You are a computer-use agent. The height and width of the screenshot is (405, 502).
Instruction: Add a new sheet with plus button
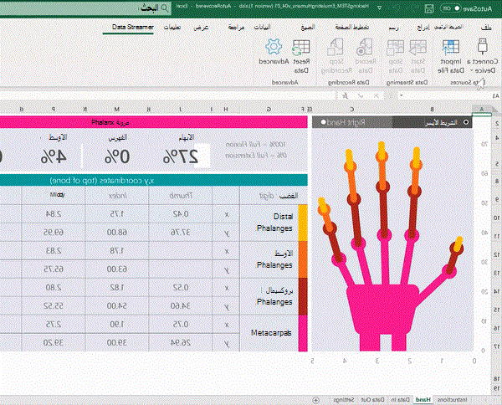315,399
